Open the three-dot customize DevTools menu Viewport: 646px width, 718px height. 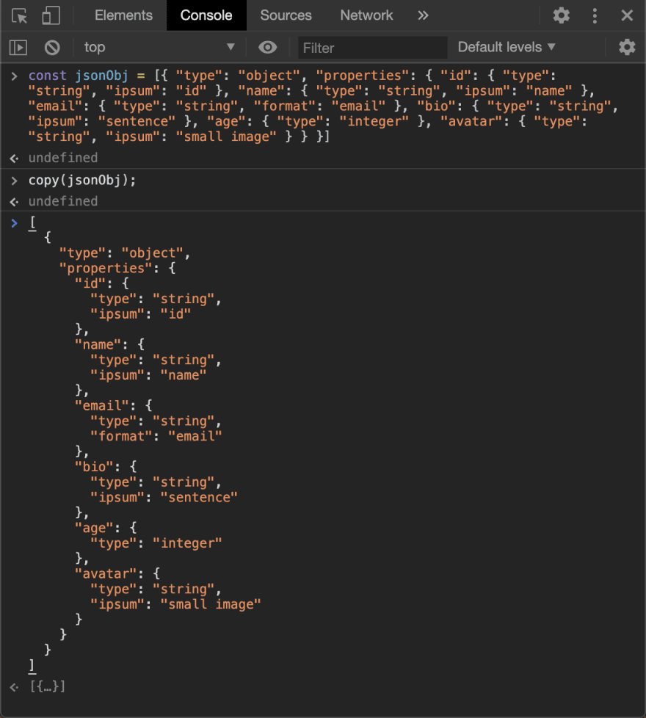point(595,15)
